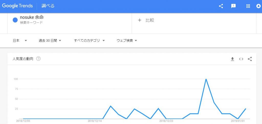Click the header share icon

pos(221,6)
